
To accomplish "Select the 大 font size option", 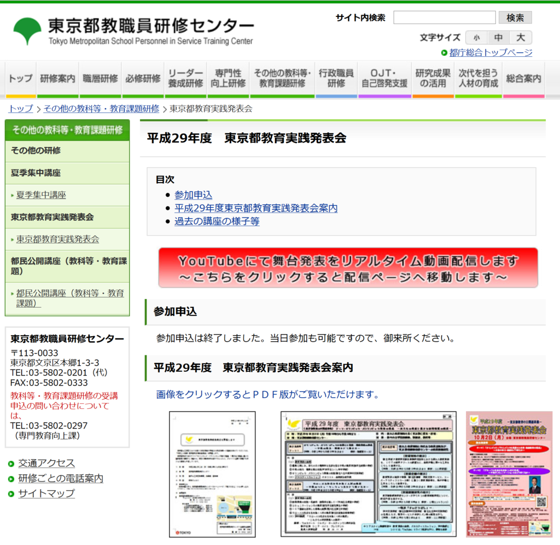I will 520,37.
